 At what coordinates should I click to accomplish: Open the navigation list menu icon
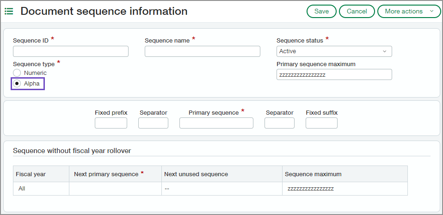point(9,12)
